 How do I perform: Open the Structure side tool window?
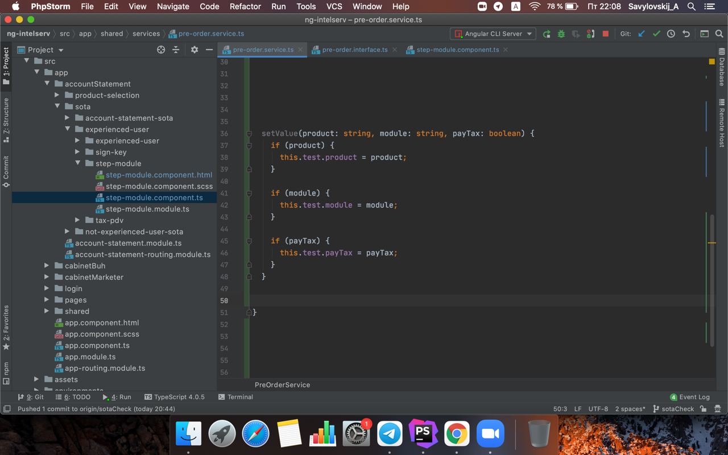6,119
